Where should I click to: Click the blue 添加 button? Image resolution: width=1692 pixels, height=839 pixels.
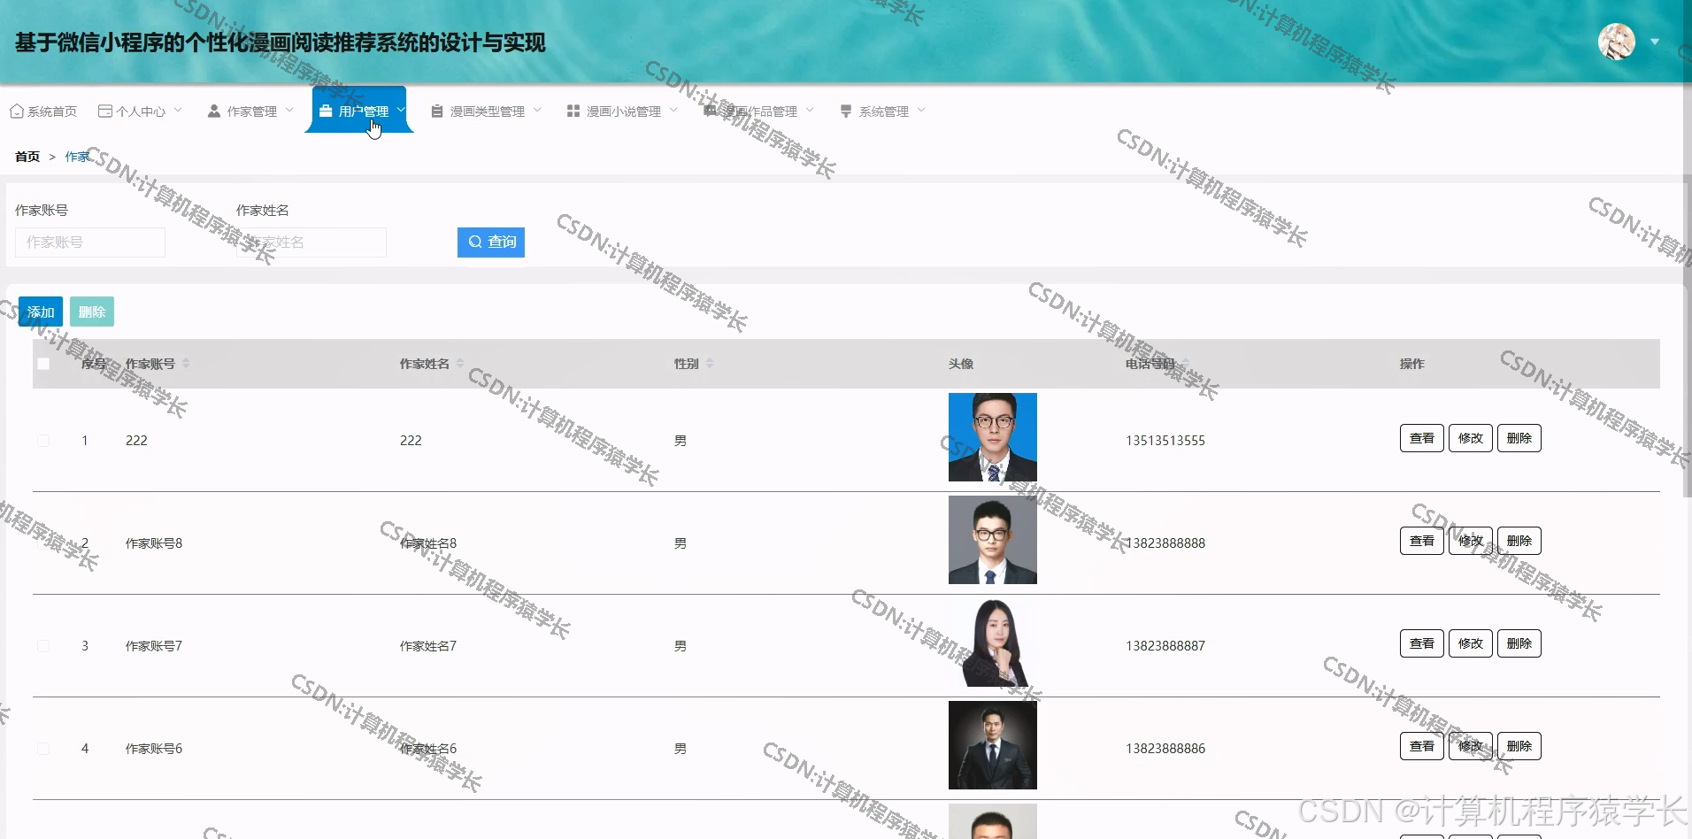pyautogui.click(x=41, y=312)
